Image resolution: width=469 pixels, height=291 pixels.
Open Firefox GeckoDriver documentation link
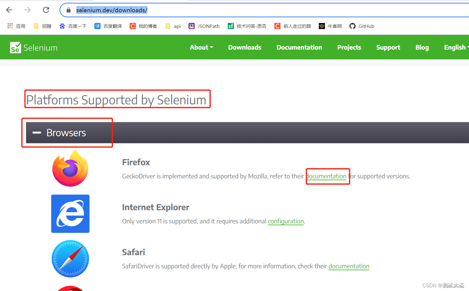coord(326,176)
